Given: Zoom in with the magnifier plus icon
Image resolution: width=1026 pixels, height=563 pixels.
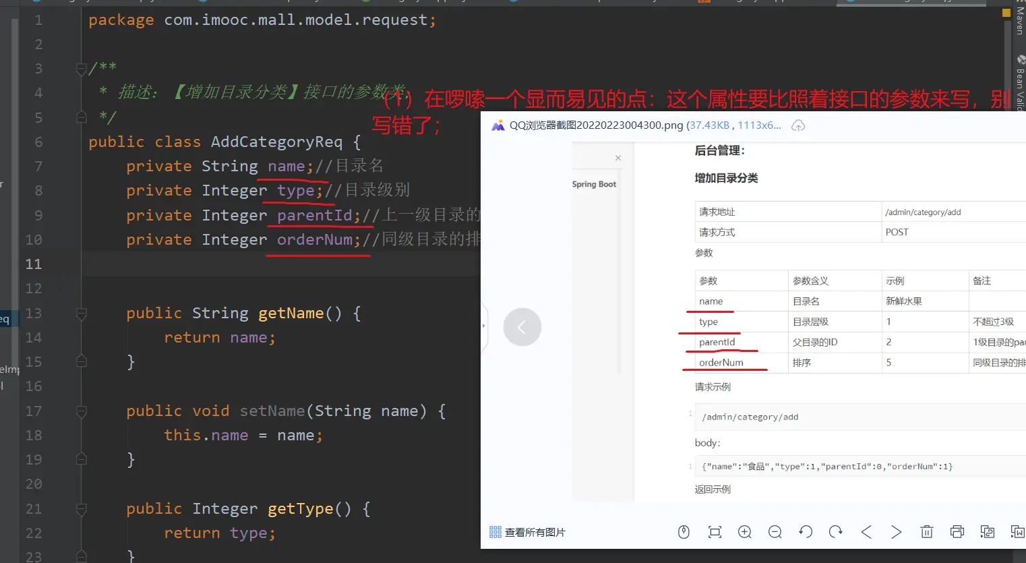Looking at the screenshot, I should 745,532.
